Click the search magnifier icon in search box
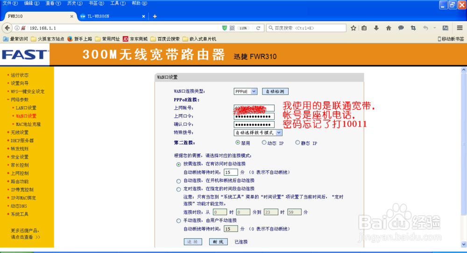This screenshot has width=467, height=253. coord(271,28)
